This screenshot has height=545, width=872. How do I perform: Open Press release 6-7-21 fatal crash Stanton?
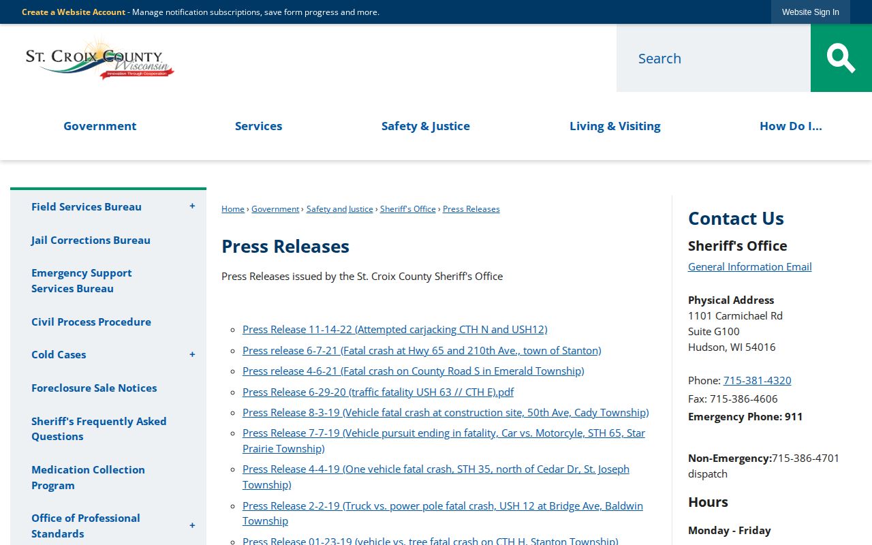click(x=422, y=351)
